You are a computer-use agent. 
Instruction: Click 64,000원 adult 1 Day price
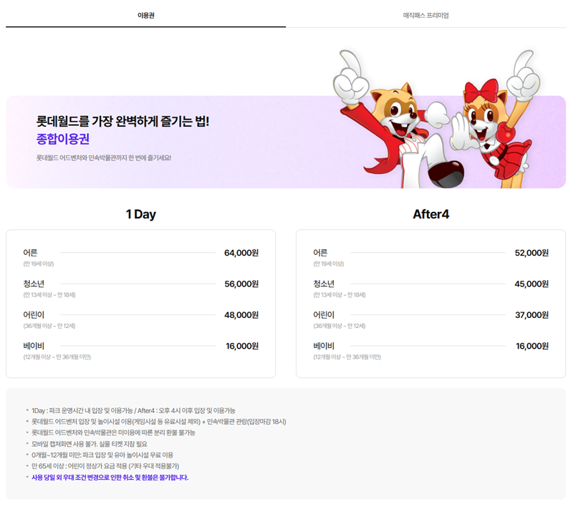241,253
